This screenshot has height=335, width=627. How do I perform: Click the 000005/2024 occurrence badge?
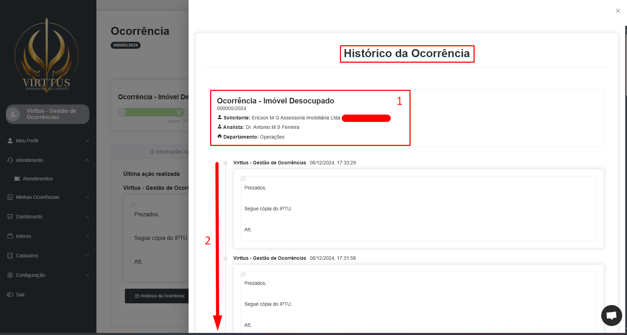(x=126, y=45)
